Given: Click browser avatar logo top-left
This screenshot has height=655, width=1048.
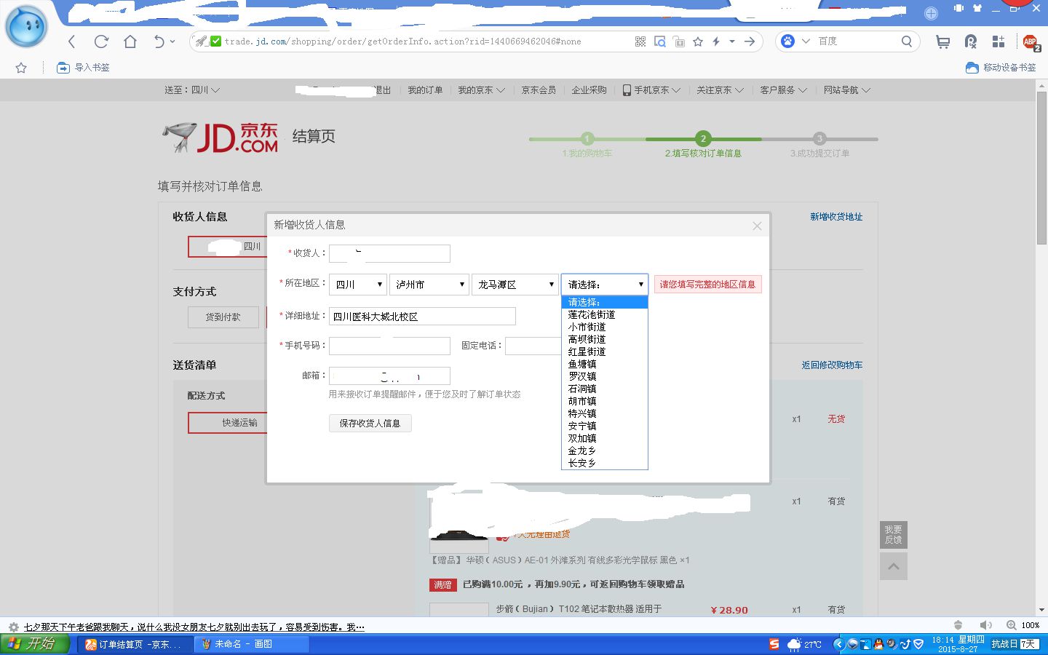Looking at the screenshot, I should coord(27,26).
